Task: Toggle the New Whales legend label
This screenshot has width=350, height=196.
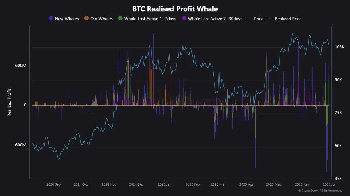Action: click(67, 19)
